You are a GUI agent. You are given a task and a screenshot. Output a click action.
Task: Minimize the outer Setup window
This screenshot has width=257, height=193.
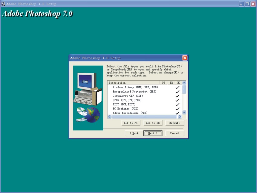241,4
